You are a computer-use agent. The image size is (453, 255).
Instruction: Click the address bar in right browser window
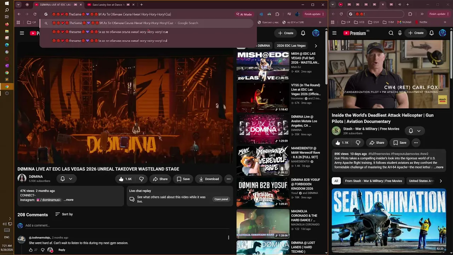pyautogui.click(x=375, y=14)
